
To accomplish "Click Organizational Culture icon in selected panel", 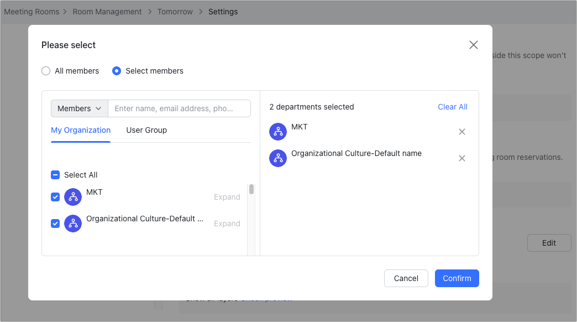I will click(x=278, y=158).
